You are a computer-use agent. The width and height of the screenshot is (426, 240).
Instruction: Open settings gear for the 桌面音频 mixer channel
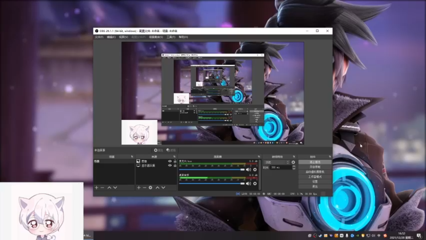coord(255,183)
